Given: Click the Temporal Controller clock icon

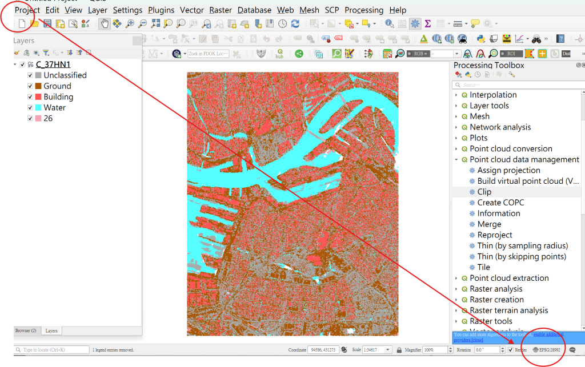Looking at the screenshot, I should 282,24.
